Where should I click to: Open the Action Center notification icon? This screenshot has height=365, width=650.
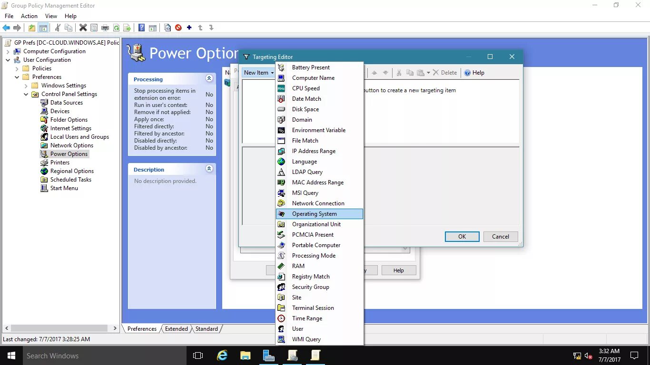pos(634,355)
